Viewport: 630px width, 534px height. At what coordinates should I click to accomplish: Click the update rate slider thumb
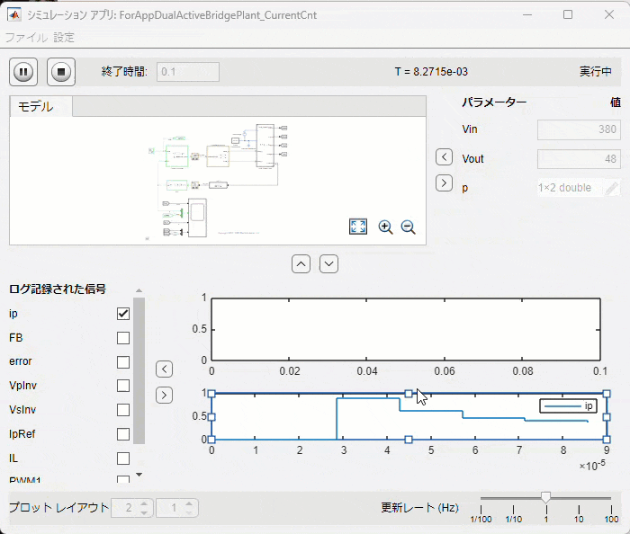[545, 497]
